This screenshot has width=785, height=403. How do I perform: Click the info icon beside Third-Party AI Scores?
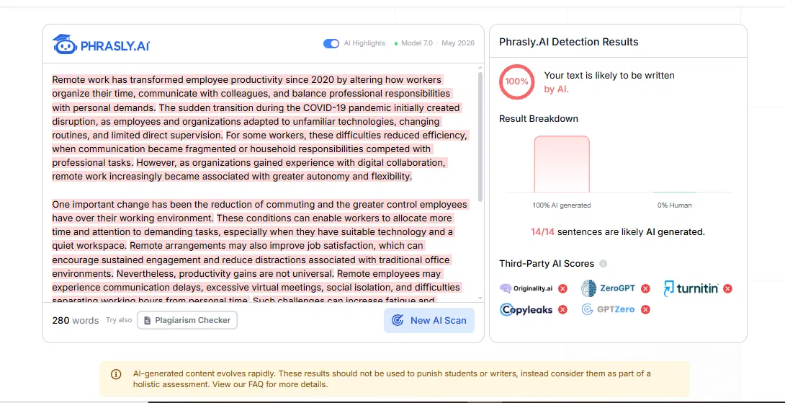point(604,264)
